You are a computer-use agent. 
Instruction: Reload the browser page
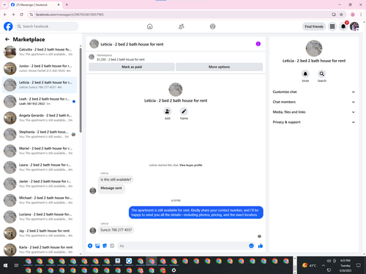point(21,15)
